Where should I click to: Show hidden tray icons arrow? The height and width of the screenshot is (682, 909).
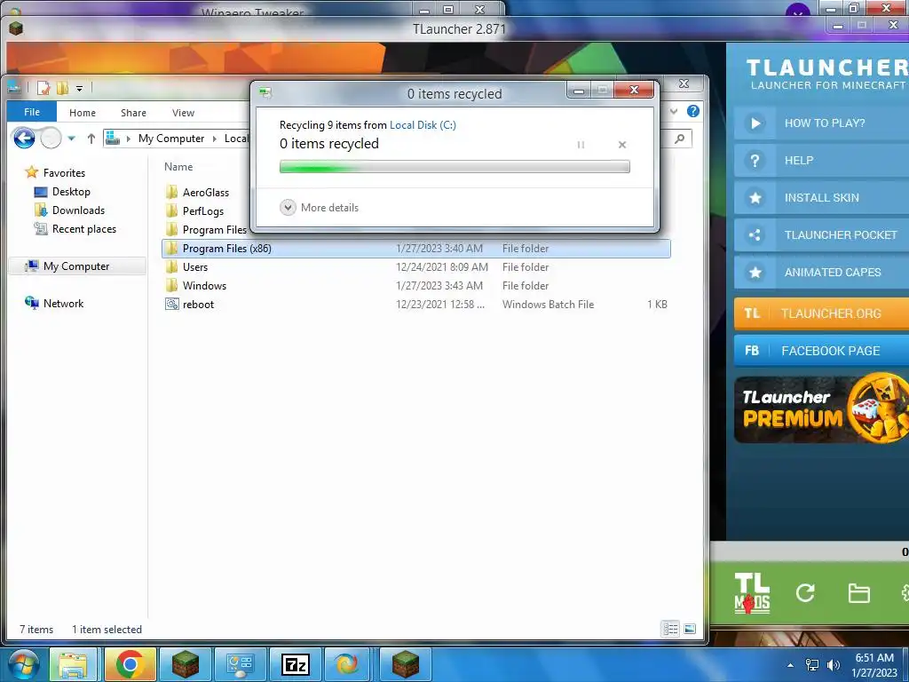point(790,665)
